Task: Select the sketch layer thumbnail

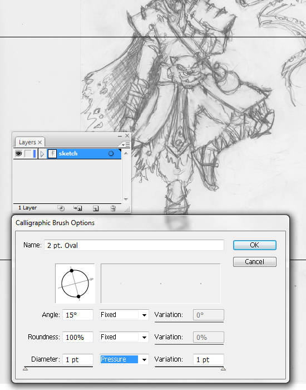Action: (52, 153)
